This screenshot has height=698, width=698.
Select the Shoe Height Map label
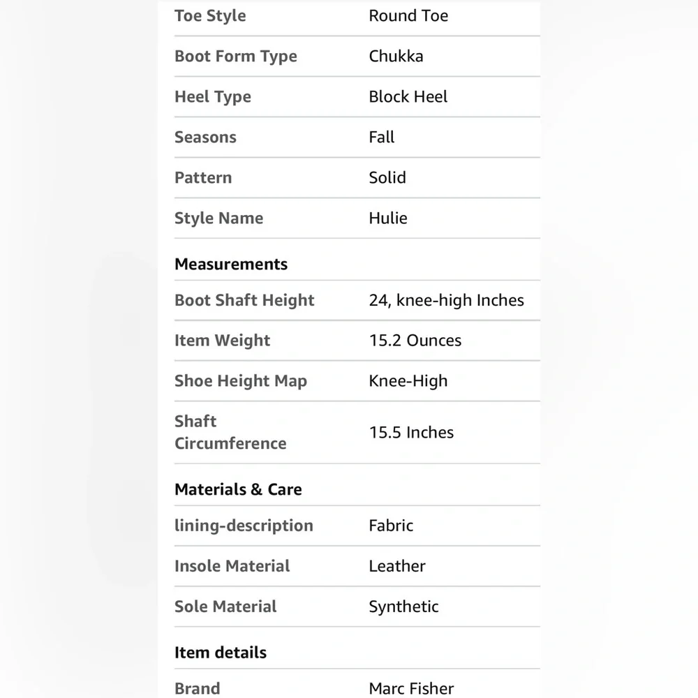(x=240, y=382)
